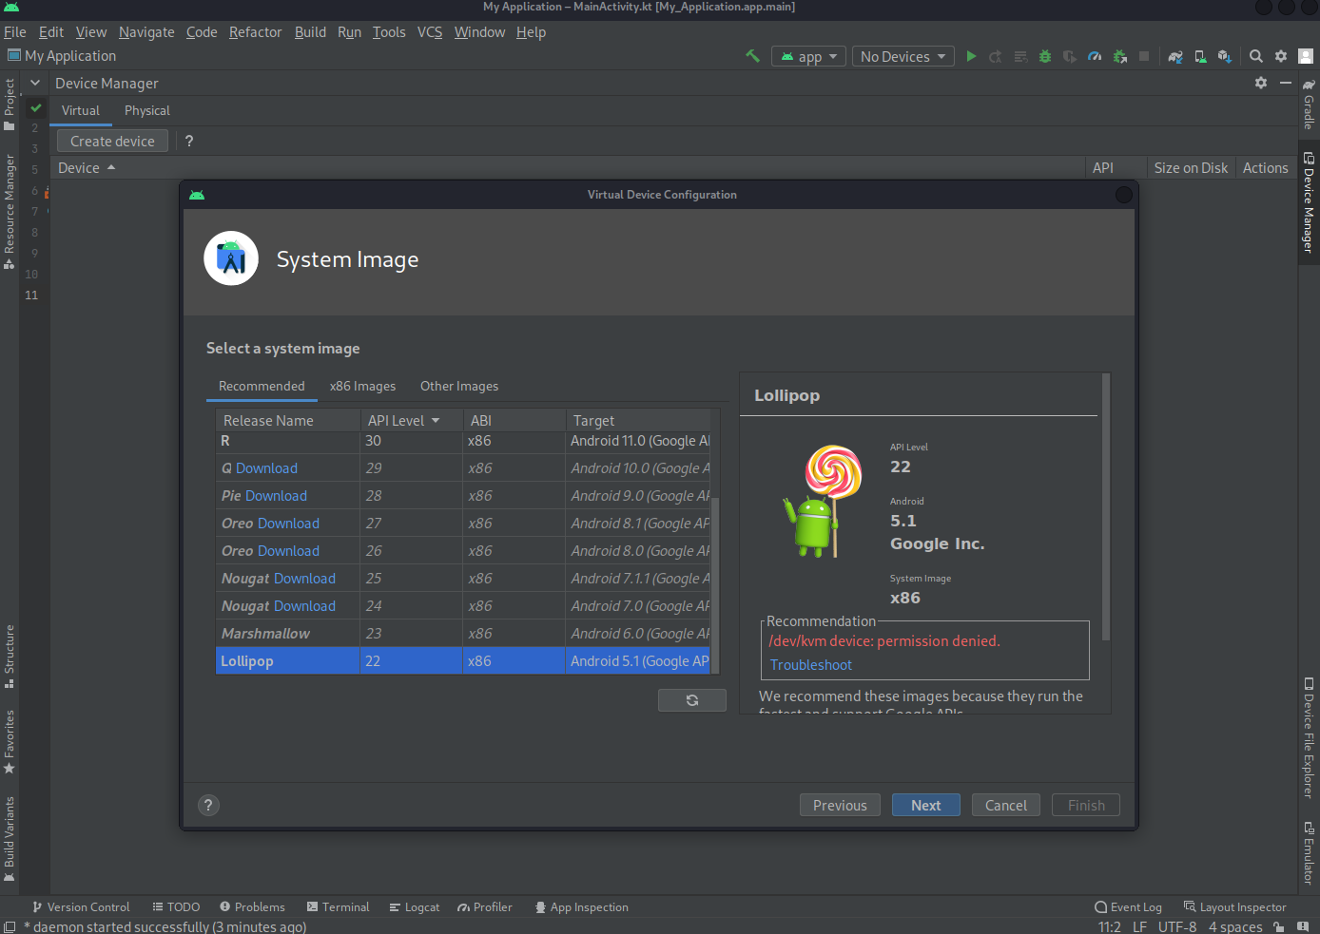Open the Gradle side panel
Viewport: 1320px width, 934px height.
[1309, 105]
